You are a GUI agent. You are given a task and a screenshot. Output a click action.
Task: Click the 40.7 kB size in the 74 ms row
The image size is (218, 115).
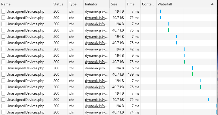[118, 112]
